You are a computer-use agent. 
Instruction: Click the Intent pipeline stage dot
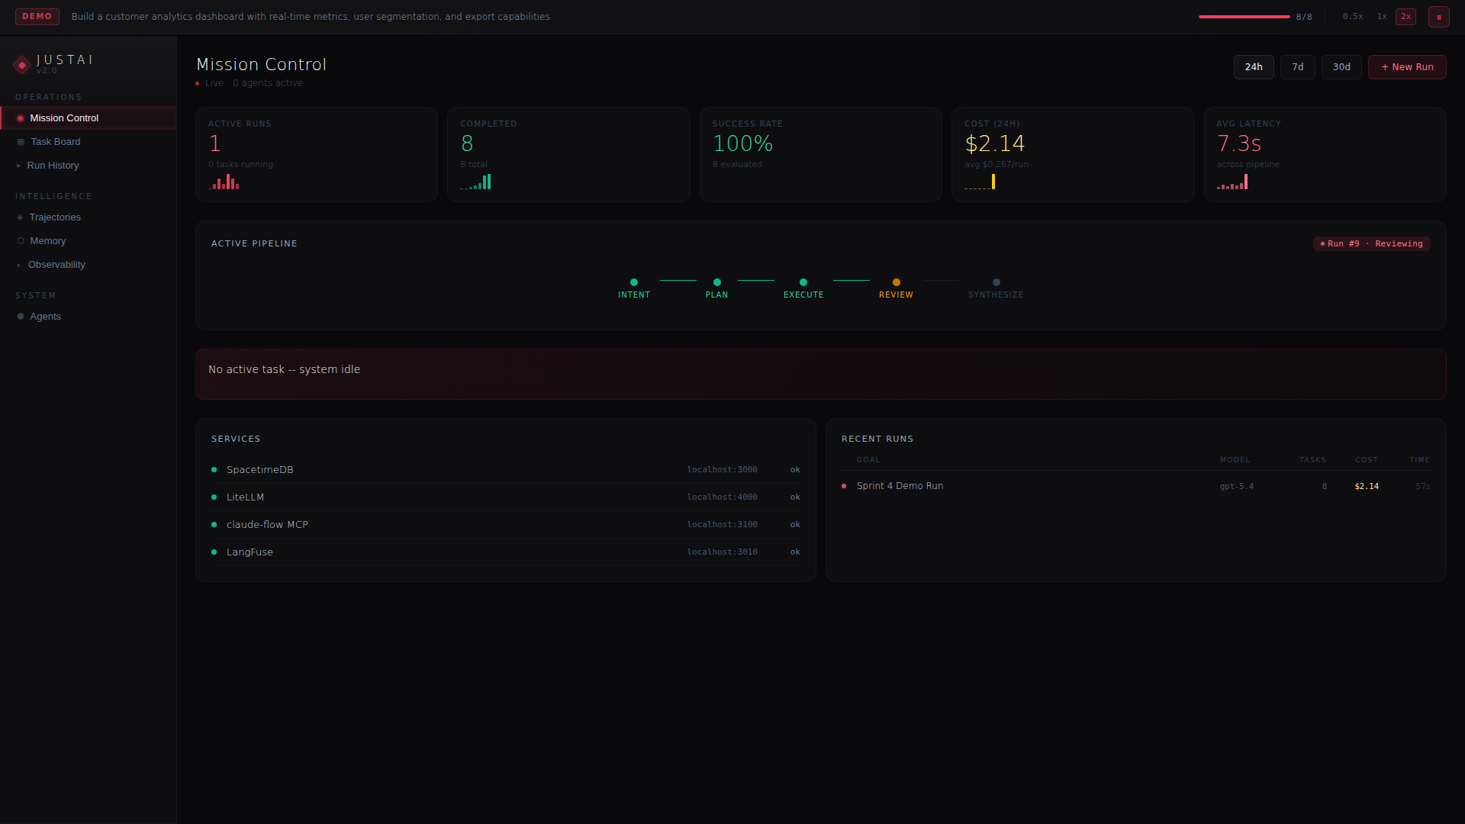pyautogui.click(x=634, y=282)
